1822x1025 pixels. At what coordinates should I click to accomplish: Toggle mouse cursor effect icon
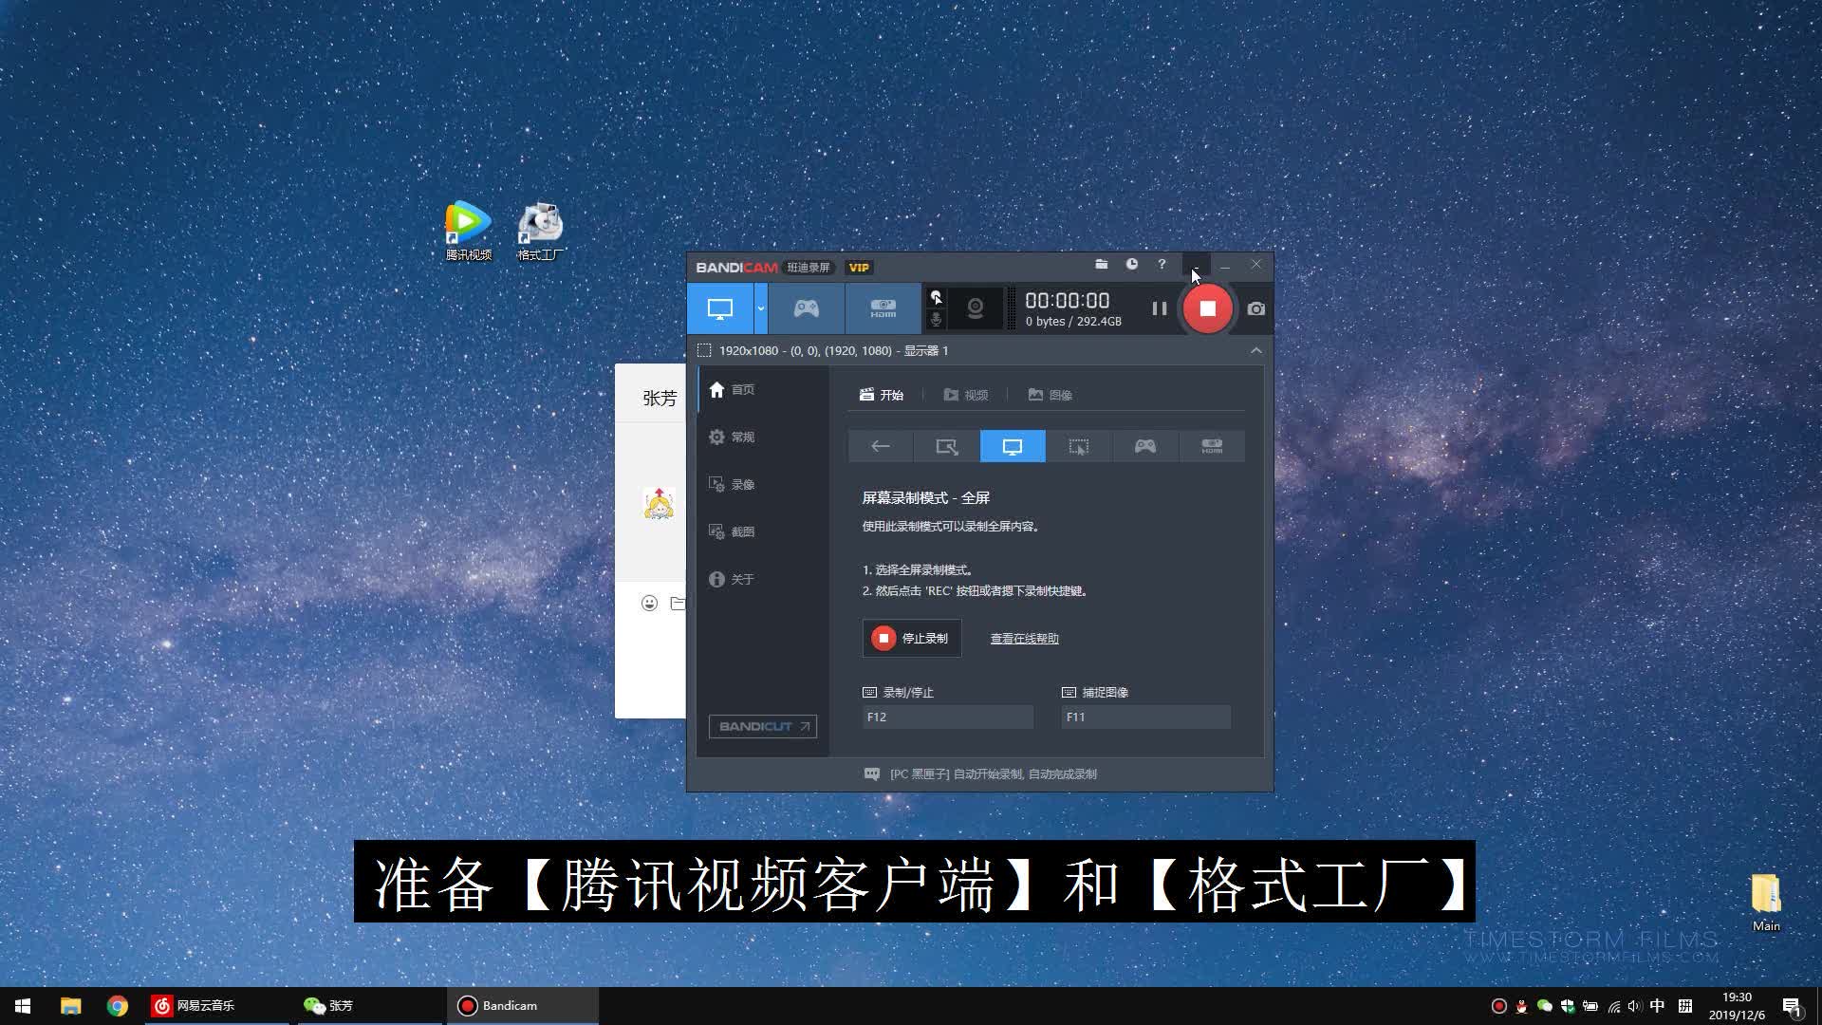coord(937,298)
